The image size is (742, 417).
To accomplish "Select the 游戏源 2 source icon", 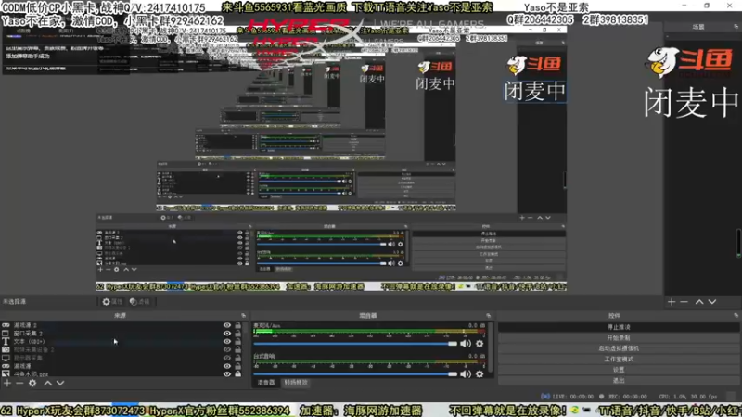I will [6, 325].
